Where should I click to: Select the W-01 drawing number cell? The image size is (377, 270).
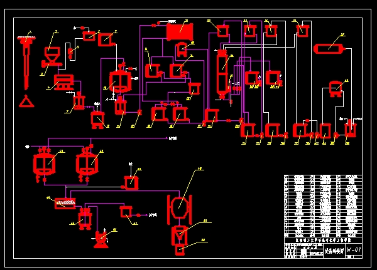(354, 250)
